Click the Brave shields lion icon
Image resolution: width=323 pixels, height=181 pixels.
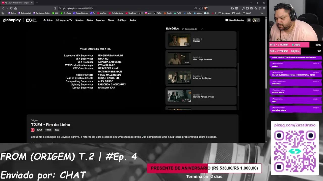tap(206, 8)
